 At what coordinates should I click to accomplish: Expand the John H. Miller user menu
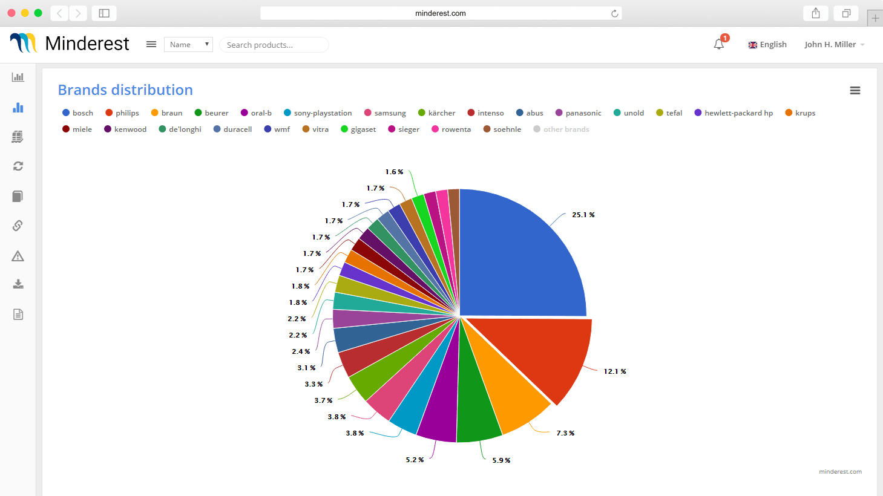pos(835,44)
